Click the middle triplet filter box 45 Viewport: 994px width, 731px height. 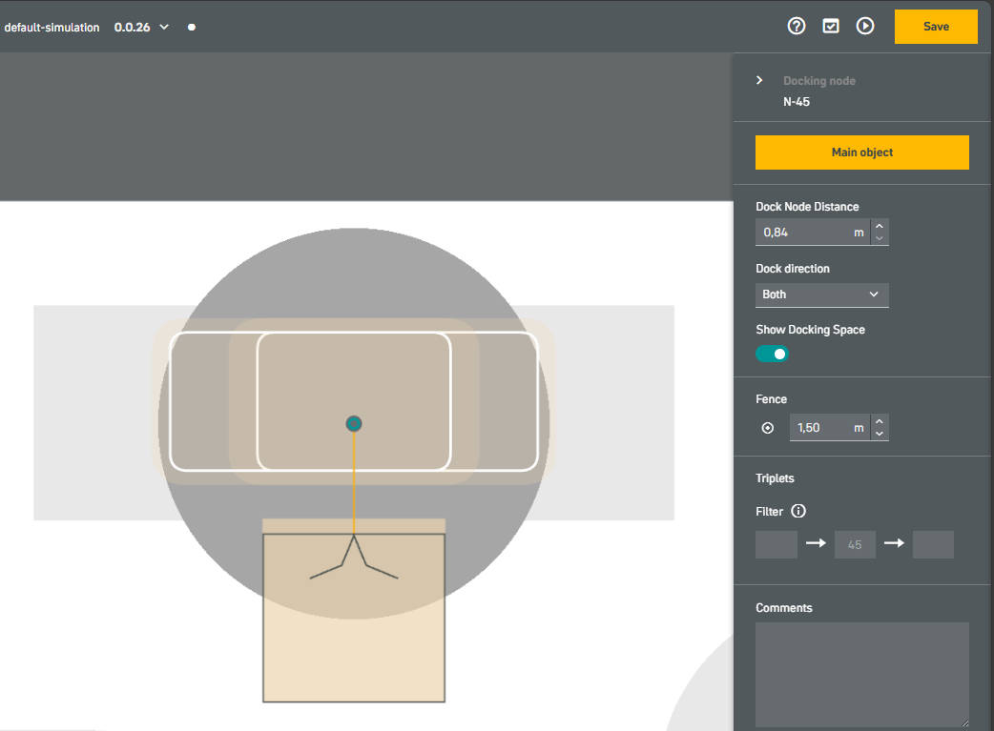tap(855, 545)
